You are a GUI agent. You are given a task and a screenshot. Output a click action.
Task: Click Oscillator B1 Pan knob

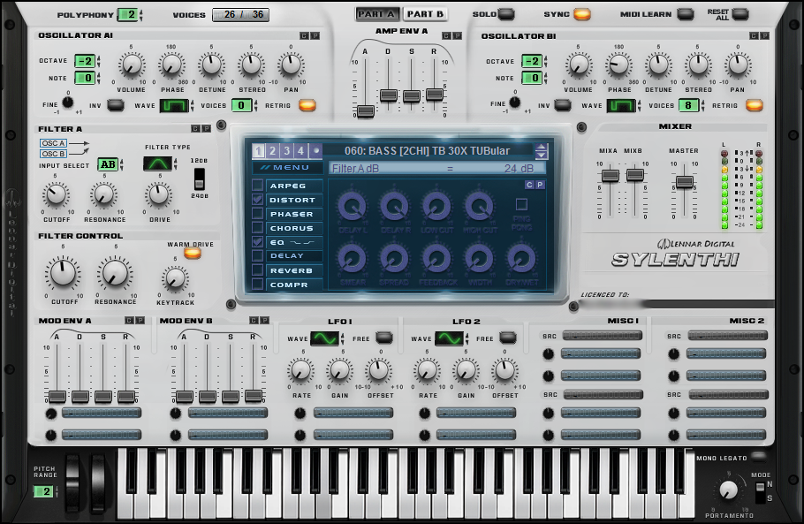(x=738, y=65)
